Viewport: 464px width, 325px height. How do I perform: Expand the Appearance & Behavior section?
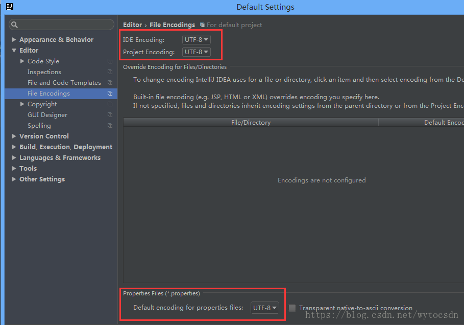[14, 39]
